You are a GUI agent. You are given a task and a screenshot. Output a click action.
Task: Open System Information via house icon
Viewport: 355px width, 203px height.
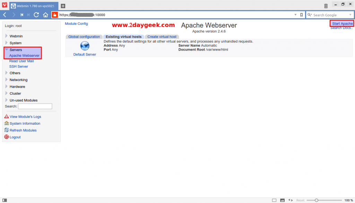click(6, 123)
